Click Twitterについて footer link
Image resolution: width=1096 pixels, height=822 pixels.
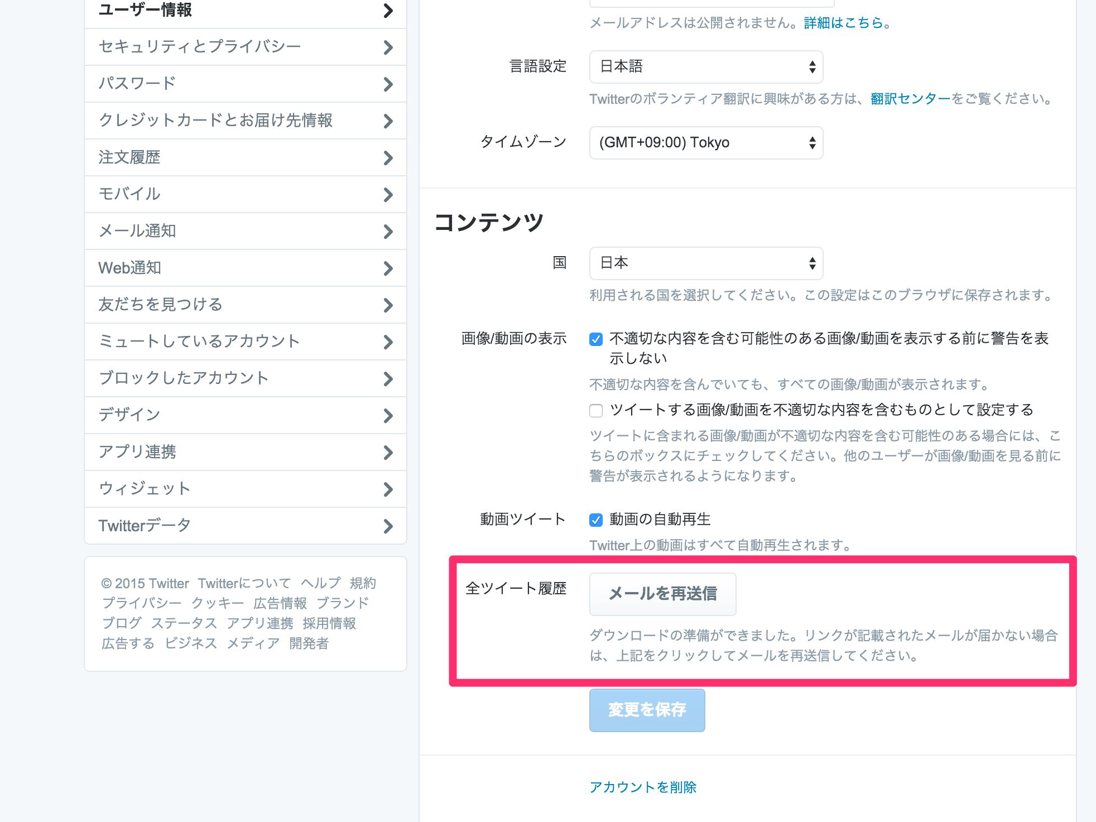click(244, 583)
